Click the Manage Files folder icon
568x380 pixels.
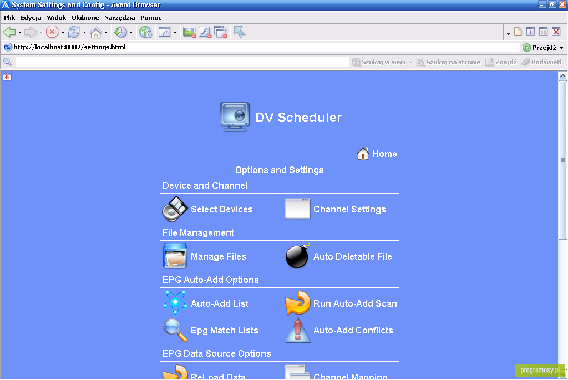175,256
